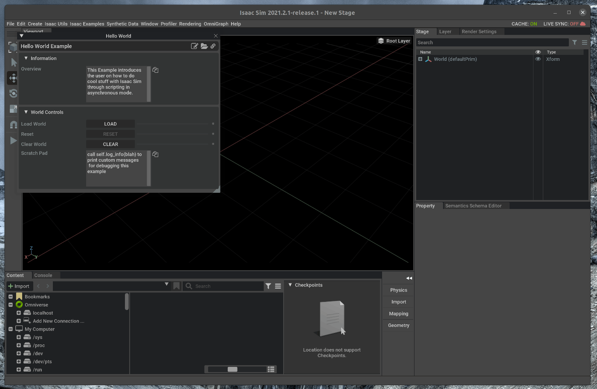Open the Stage panel filter icon
Image resolution: width=597 pixels, height=389 pixels.
tap(574, 43)
